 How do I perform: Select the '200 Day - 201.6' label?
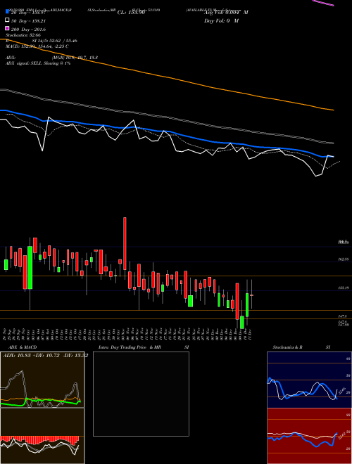pos(28,30)
